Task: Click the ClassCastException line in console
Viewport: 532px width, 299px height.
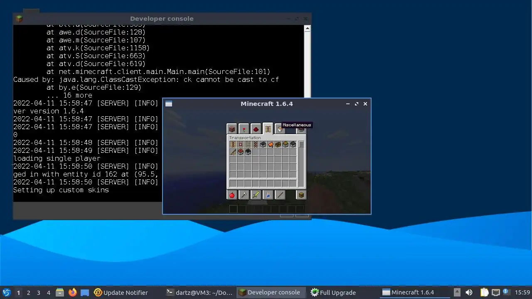Action: [x=146, y=79]
